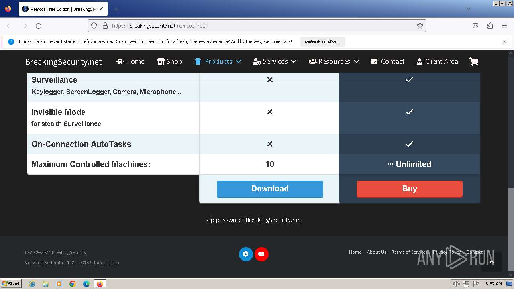Expand the Services menu
Screen dimensions: 514x289
click(275, 61)
